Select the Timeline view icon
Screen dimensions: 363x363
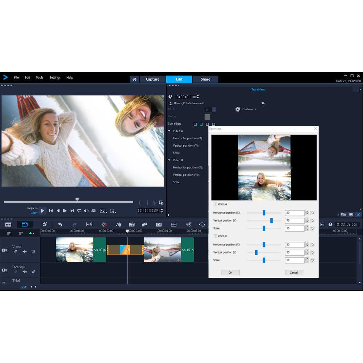25,224
